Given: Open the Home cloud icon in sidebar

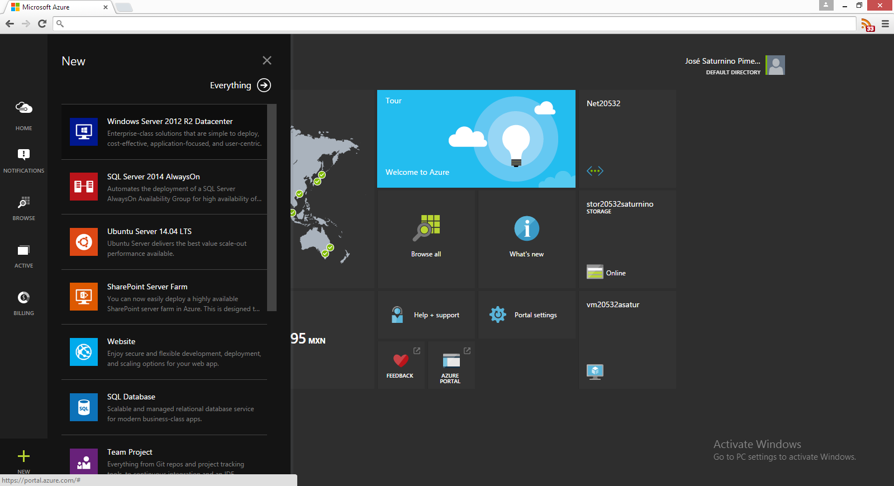Looking at the screenshot, I should pos(23,107).
